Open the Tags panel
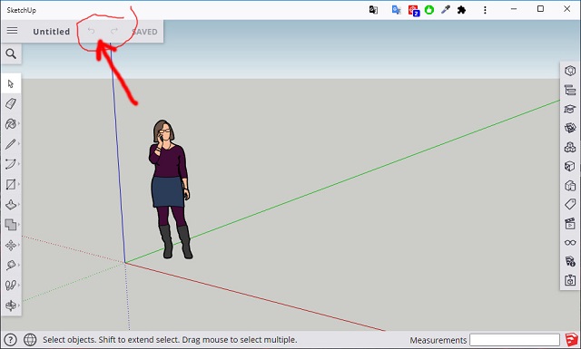 tap(570, 204)
